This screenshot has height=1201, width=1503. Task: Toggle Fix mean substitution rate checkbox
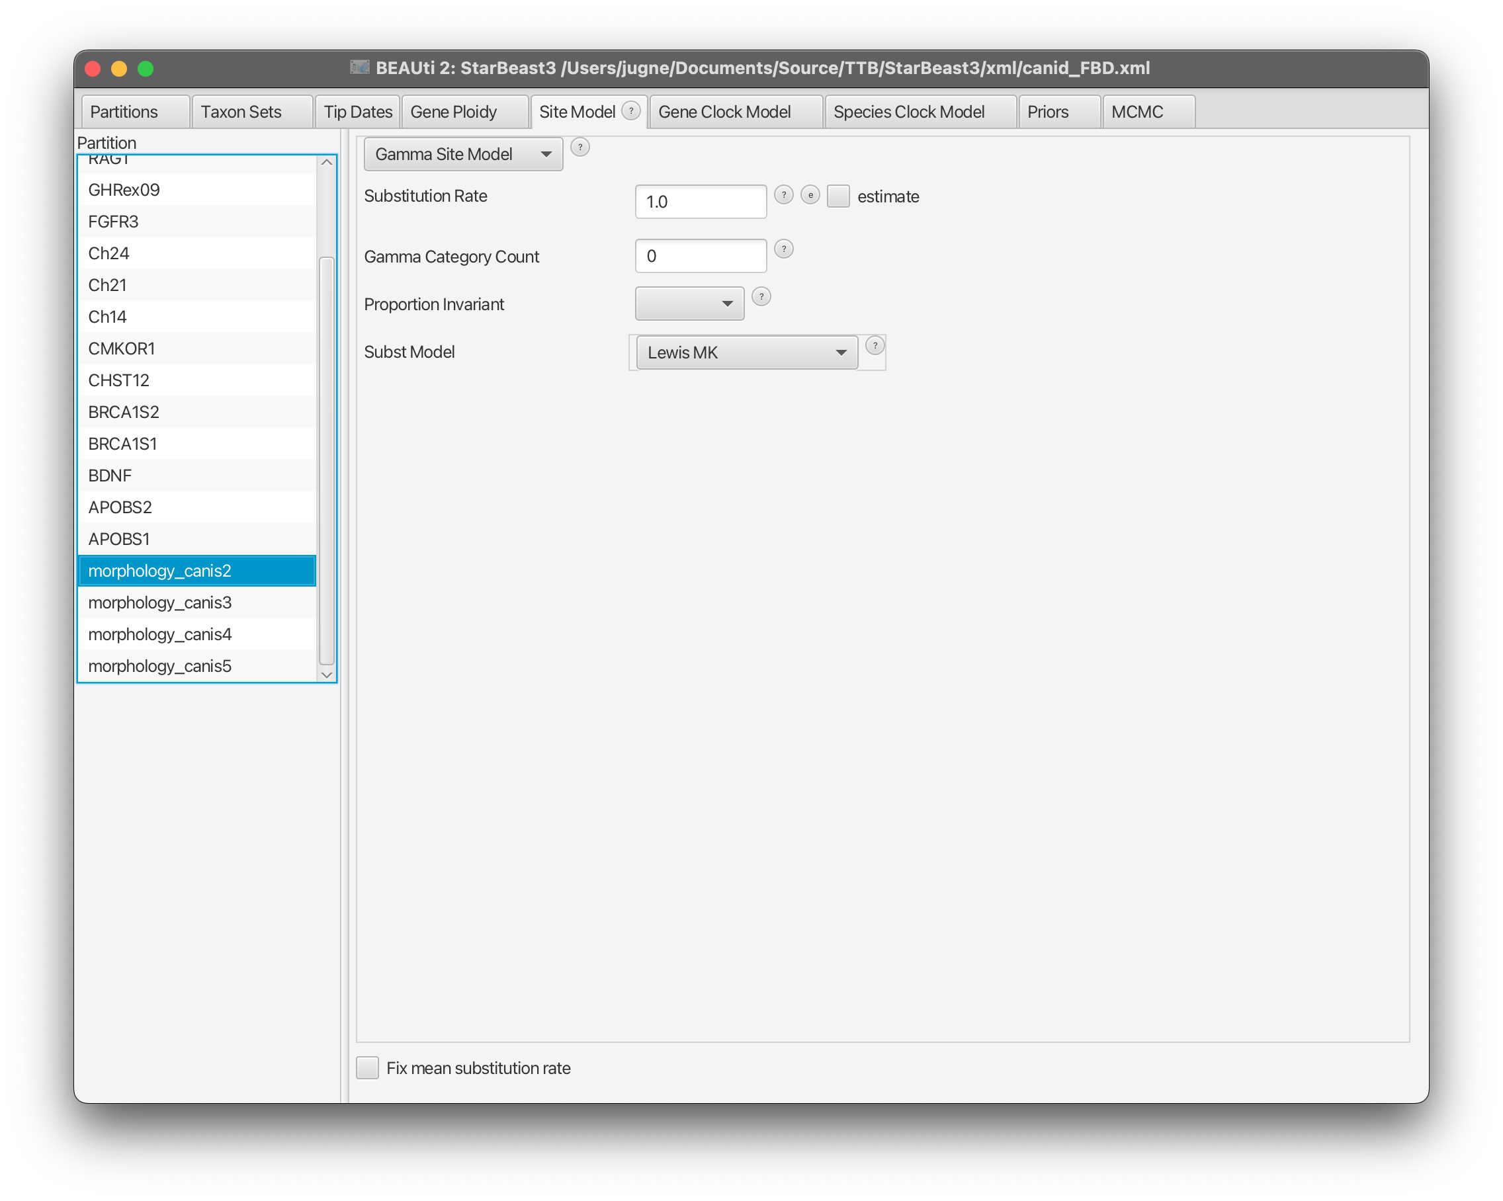tap(367, 1068)
